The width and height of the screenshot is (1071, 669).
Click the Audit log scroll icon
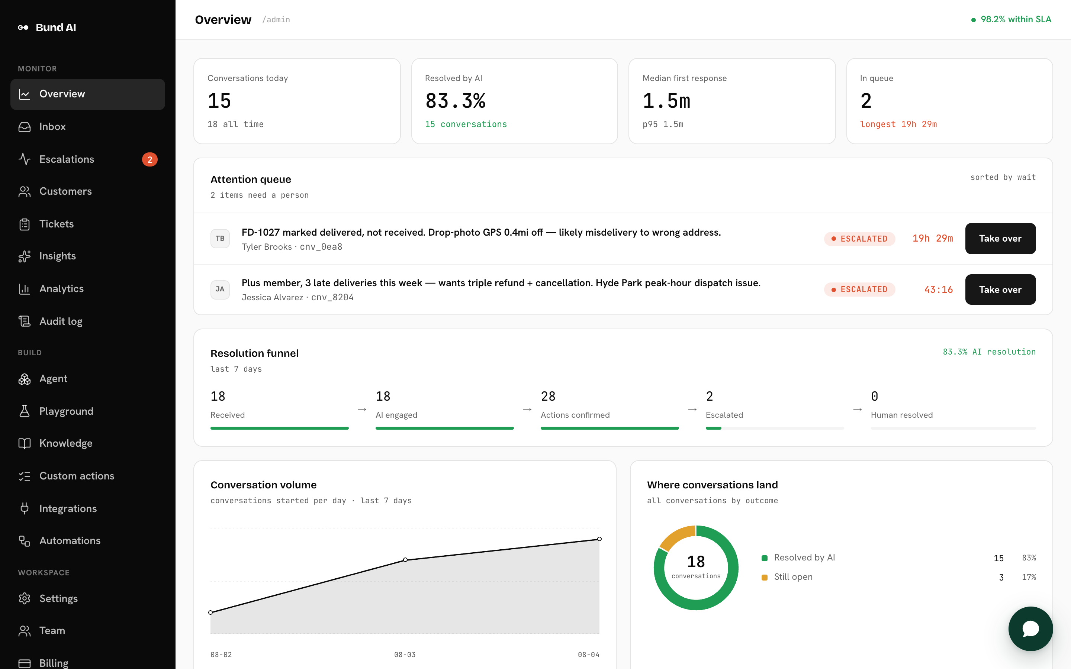point(24,321)
